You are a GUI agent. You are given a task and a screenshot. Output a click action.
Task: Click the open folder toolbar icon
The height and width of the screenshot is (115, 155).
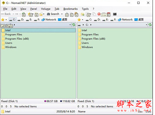(x=41, y=14)
